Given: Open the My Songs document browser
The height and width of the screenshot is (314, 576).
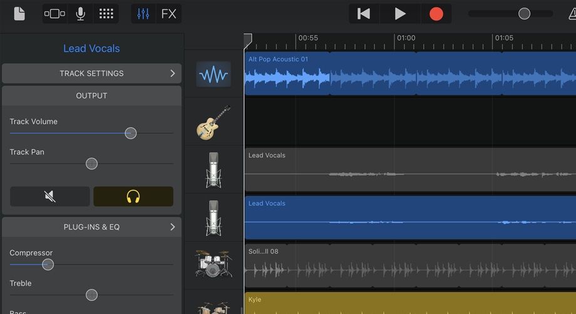Looking at the screenshot, I should tap(19, 14).
